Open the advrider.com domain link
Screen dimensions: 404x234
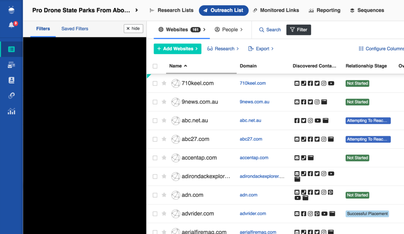click(x=253, y=214)
